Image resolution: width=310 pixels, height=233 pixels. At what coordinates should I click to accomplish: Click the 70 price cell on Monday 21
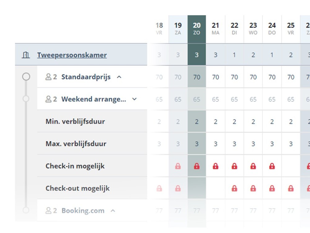(x=215, y=77)
